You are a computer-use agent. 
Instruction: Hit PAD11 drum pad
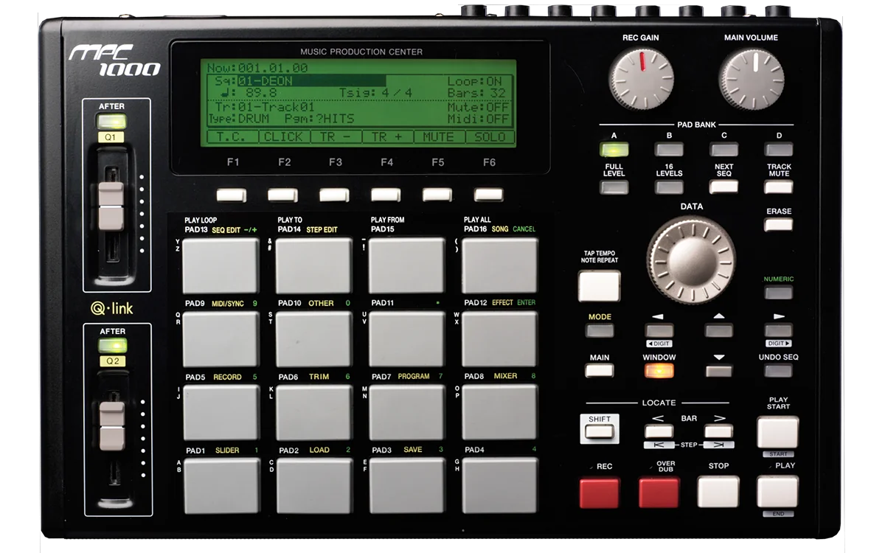point(407,338)
